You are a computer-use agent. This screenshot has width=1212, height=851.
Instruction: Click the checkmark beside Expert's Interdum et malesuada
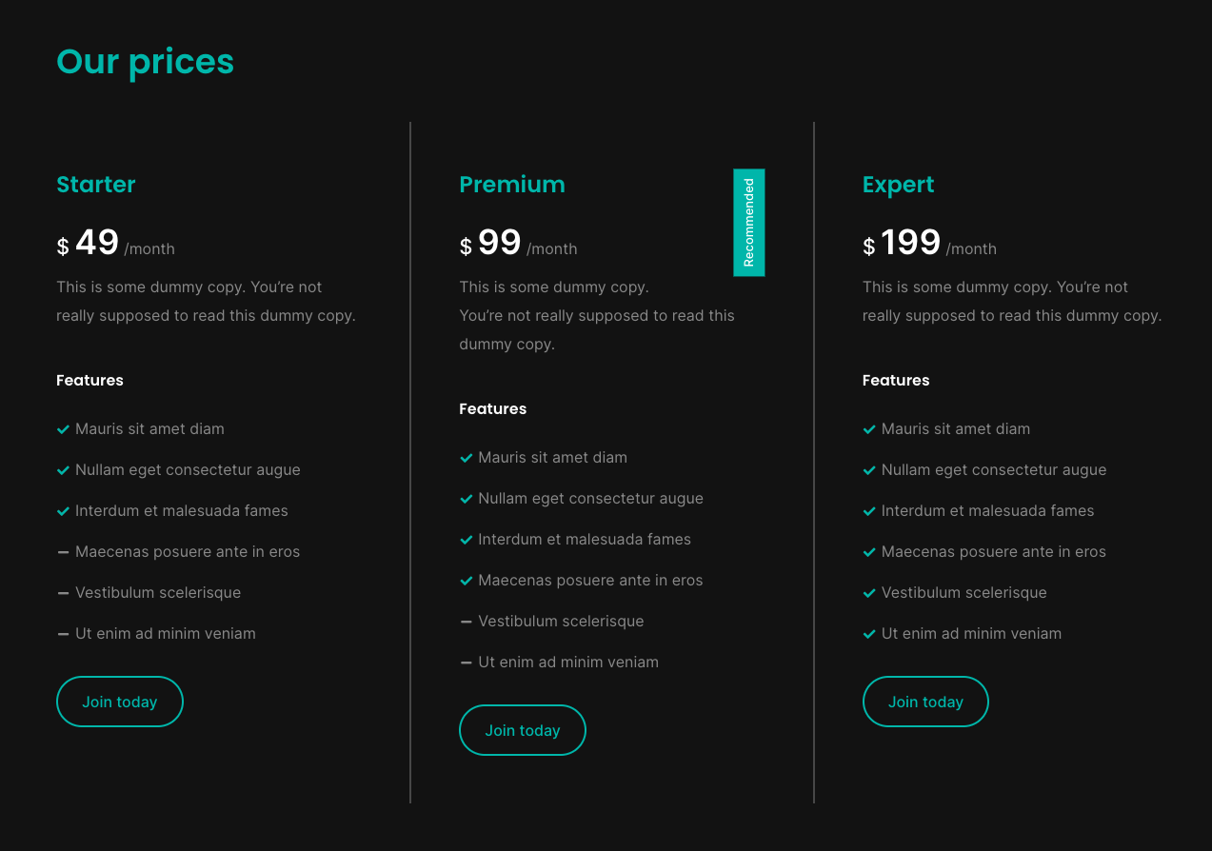(869, 511)
